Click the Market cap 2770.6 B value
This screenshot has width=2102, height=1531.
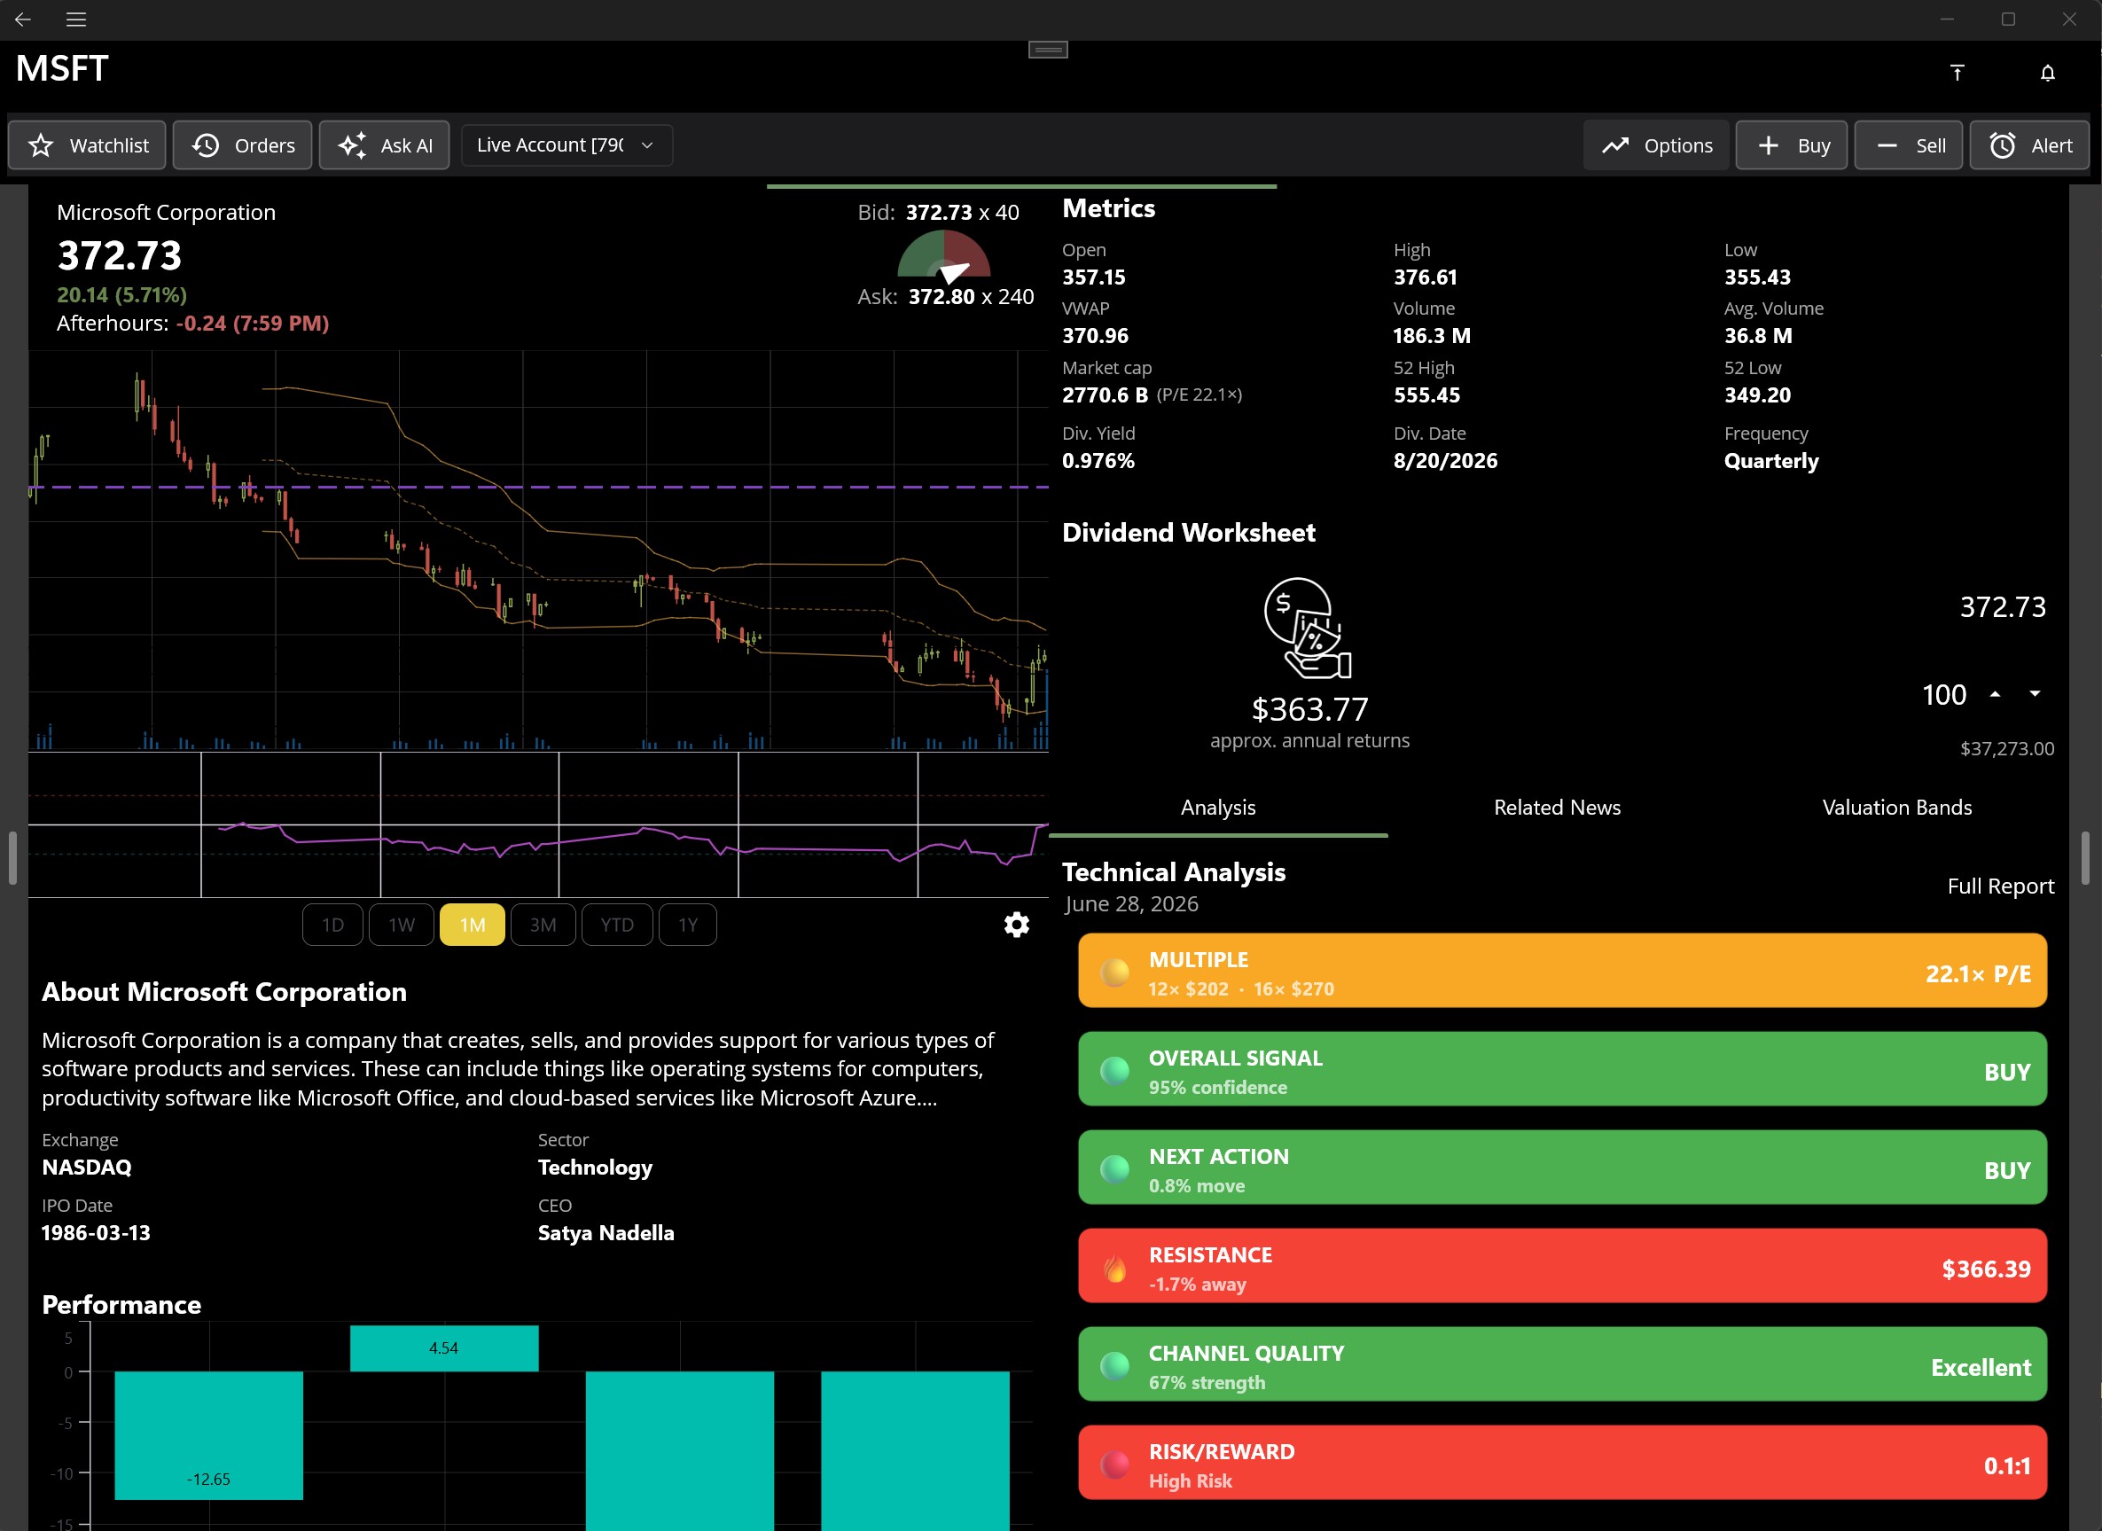click(1105, 394)
